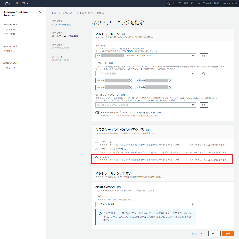Close the Amazon Container Services sidebar
This screenshot has height=239, width=239.
[40, 12]
